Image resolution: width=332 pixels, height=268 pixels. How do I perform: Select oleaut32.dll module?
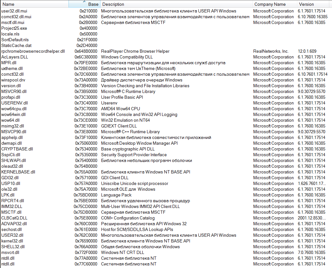(x=166, y=166)
